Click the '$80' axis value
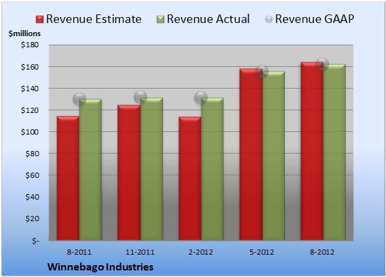 coord(32,154)
